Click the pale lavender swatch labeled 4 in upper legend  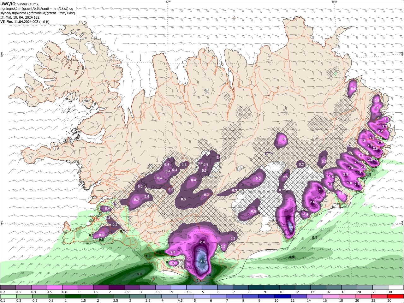coord(178,287)
